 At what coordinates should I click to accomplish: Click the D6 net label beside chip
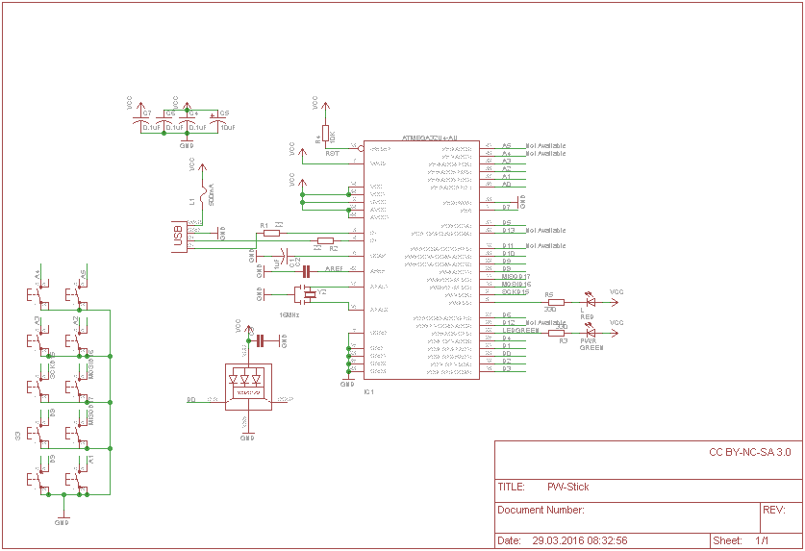506,314
